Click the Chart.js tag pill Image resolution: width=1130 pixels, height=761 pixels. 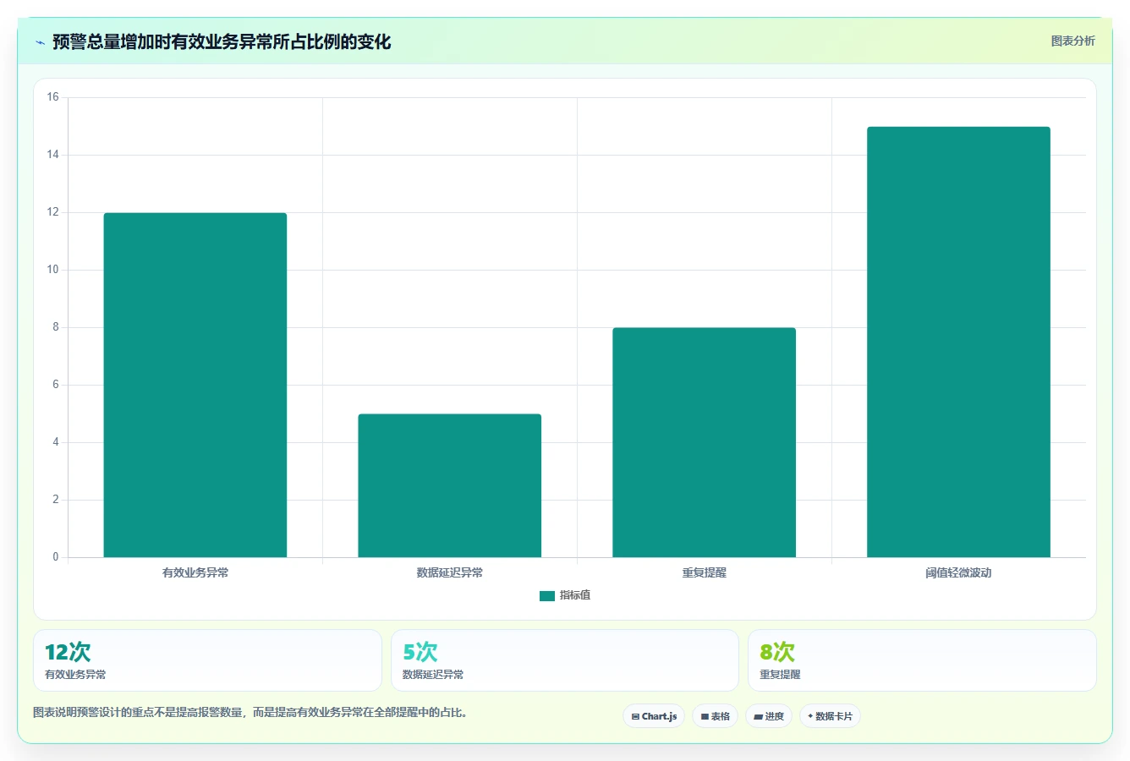(x=654, y=716)
